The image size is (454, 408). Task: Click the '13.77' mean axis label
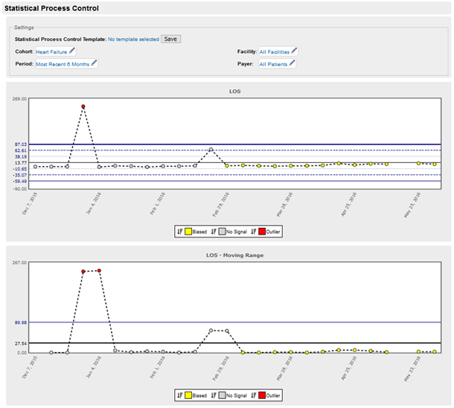tap(21, 163)
